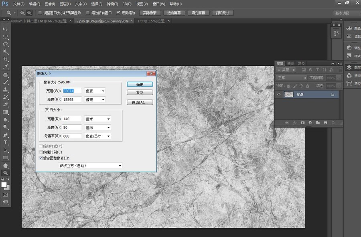Select the Blur tool
This screenshot has height=237, width=361.
(5, 120)
